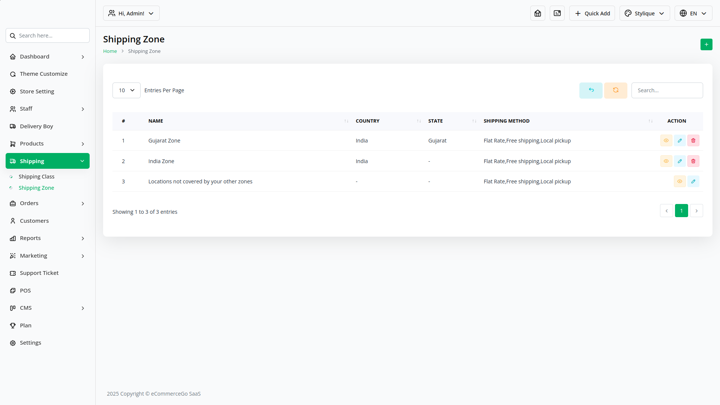Viewport: 720px width, 405px height.
Task: Open the entries per page dropdown
Action: (126, 90)
